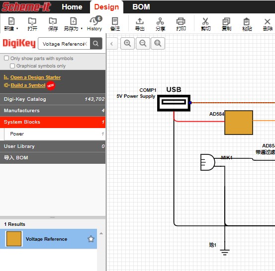275x271 pixels.
Task: Click the zoom in canvas button
Action: click(x=127, y=43)
